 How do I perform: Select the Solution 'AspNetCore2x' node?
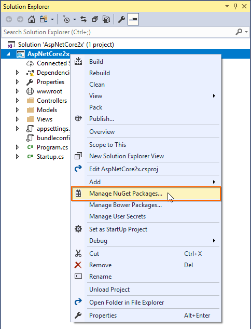pos(66,45)
